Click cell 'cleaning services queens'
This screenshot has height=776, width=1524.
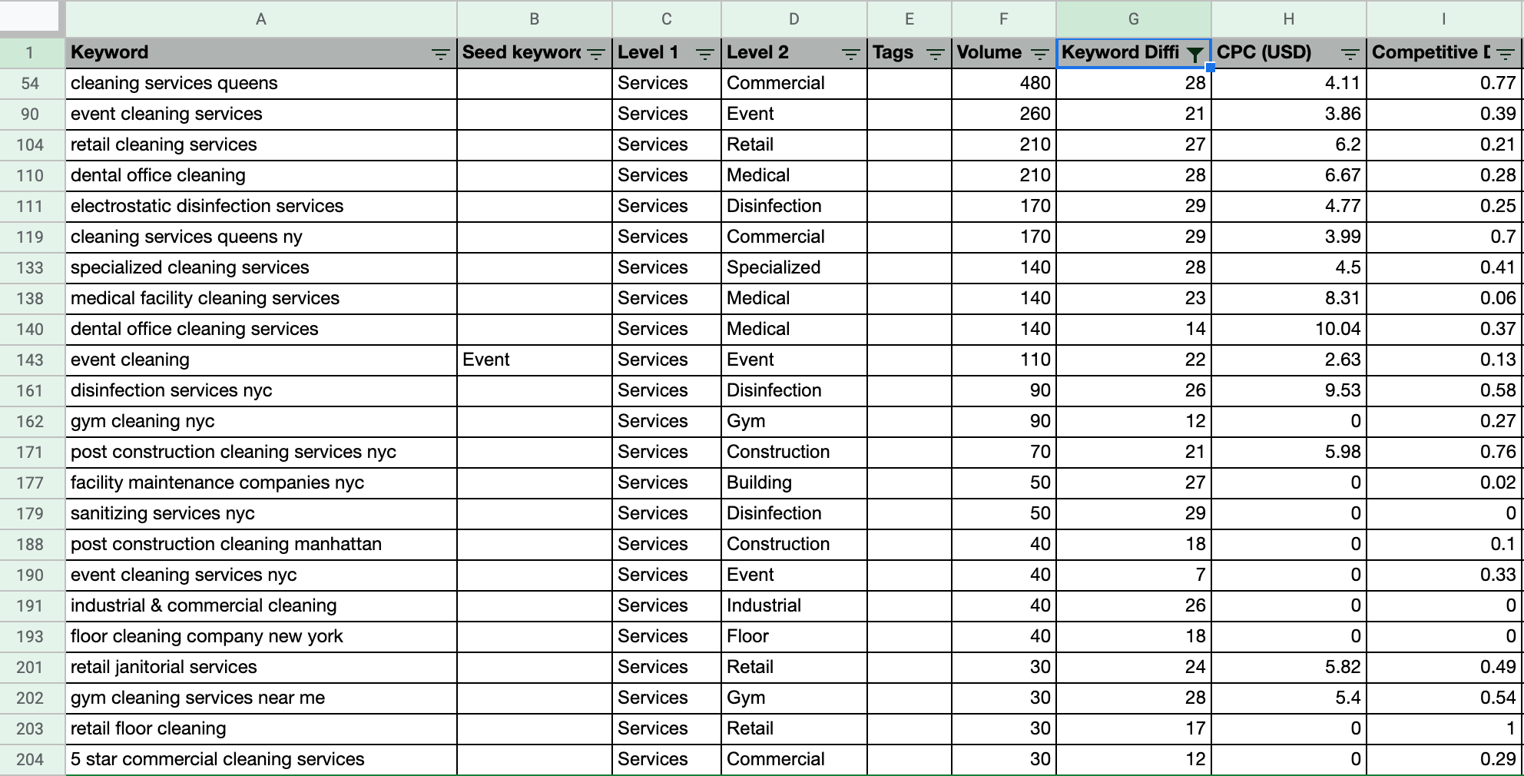click(261, 84)
